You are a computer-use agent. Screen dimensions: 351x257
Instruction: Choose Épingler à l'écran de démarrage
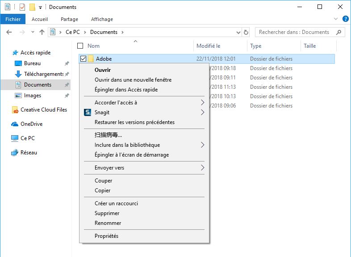(x=144, y=155)
